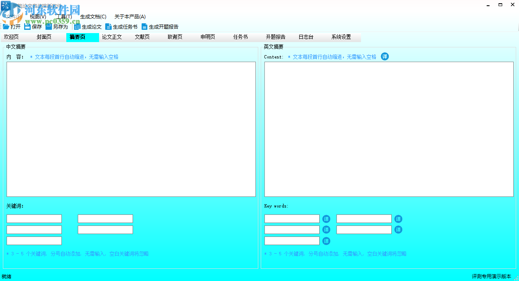Click the first Chinese keyword field
The width and height of the screenshot is (519, 281).
(x=34, y=219)
